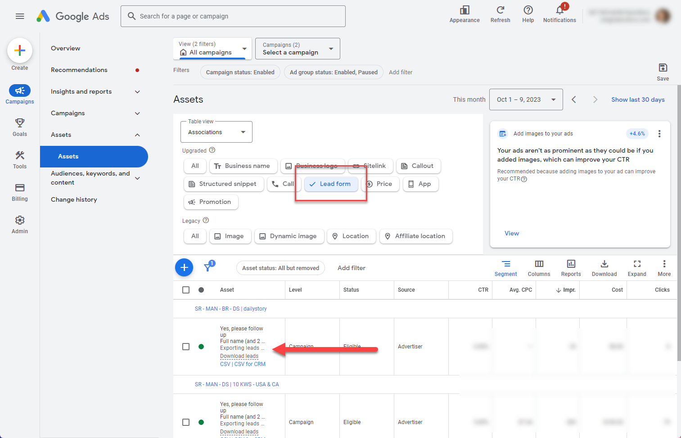Select the Structured snippet asset chip
This screenshot has height=438, width=681.
pyautogui.click(x=223, y=184)
